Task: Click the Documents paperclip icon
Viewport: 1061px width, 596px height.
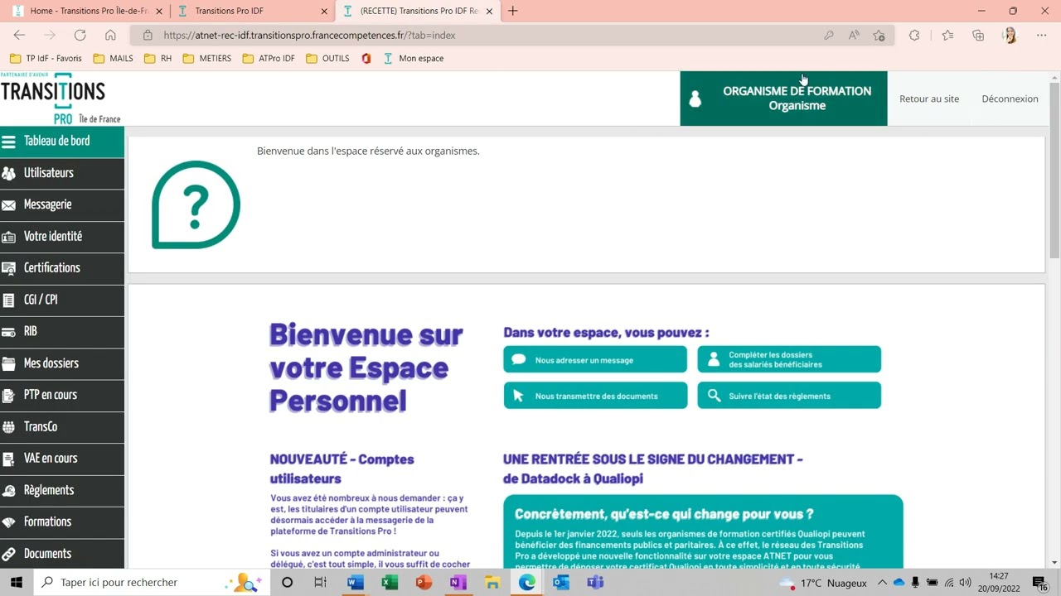Action: 9,554
